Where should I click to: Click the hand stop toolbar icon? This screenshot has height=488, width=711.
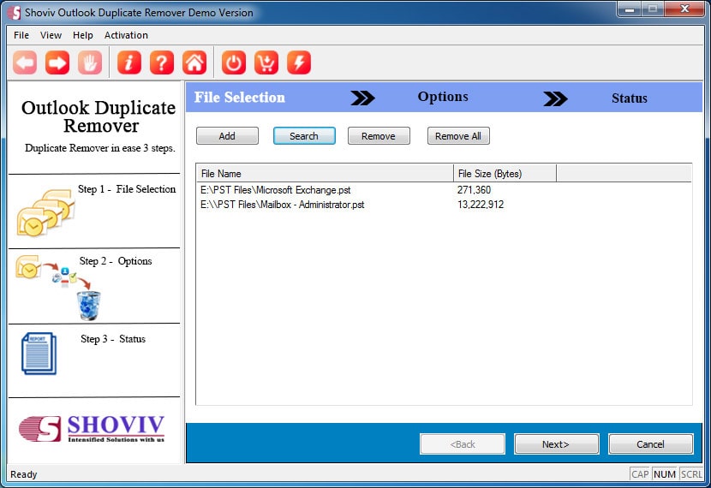(90, 62)
